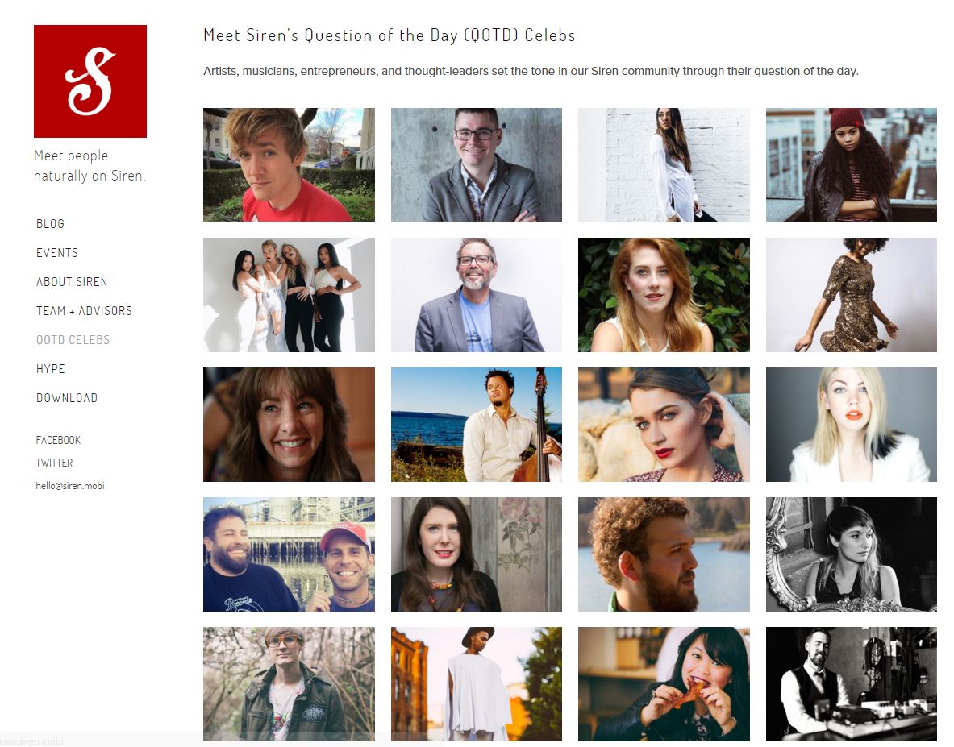Open photo of red-haired woman by green leaves
954x747 pixels.
[x=664, y=295]
